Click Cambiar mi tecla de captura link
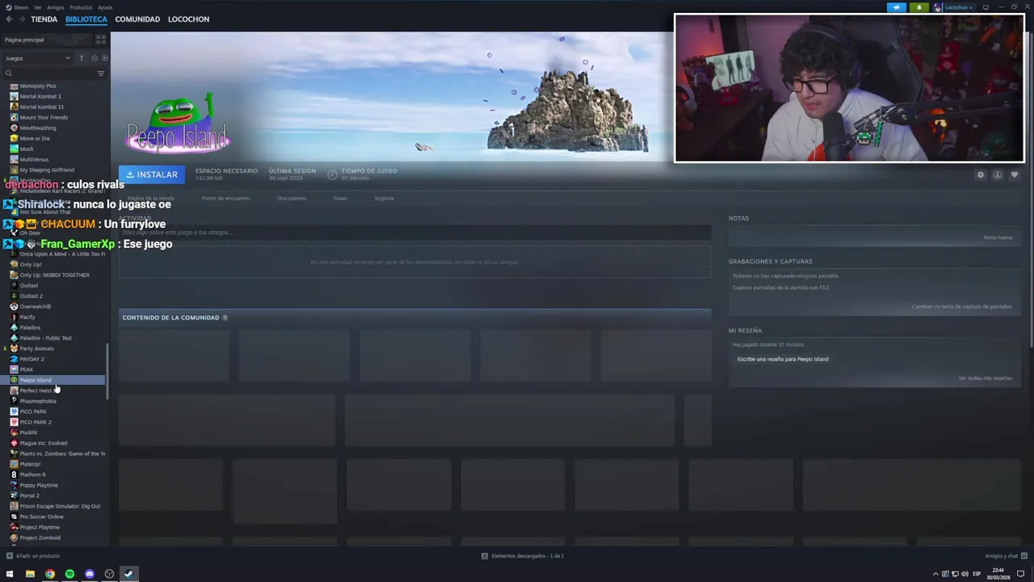 pos(962,306)
